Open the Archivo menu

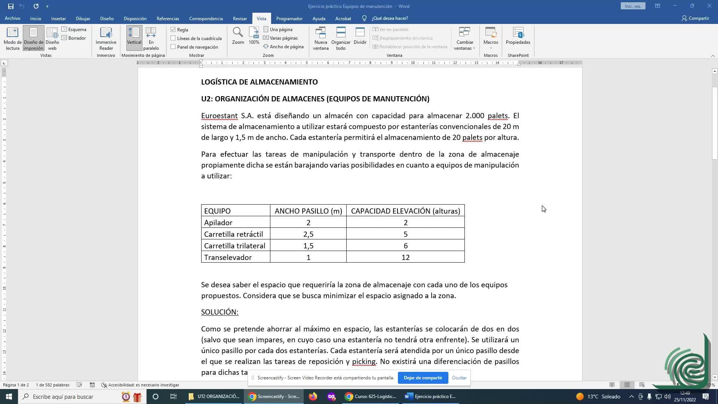(x=12, y=18)
